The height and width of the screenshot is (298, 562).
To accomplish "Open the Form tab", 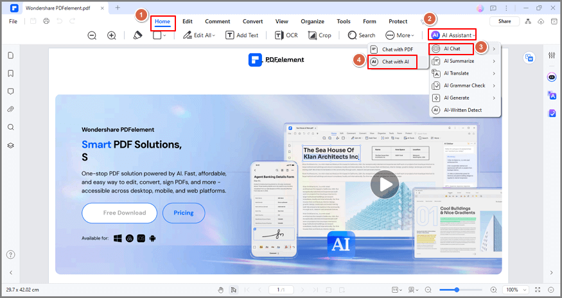I will 369,22.
